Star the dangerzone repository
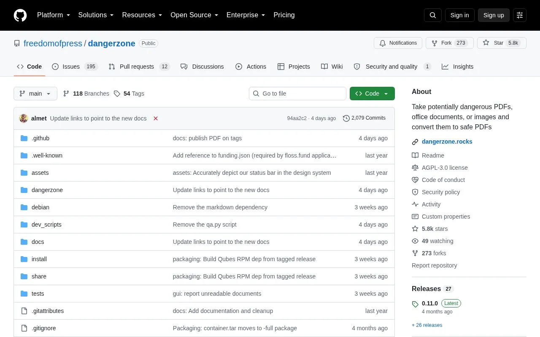This screenshot has width=540, height=337. [x=502, y=43]
